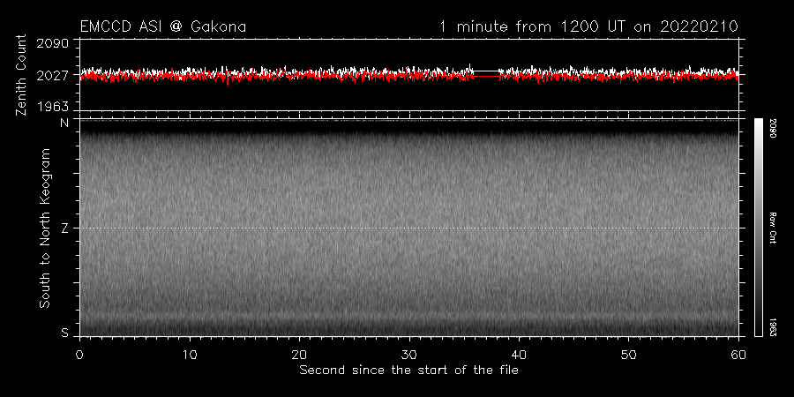Click the x-axis tick label 10
This screenshot has width=794, height=397.
tap(190, 354)
